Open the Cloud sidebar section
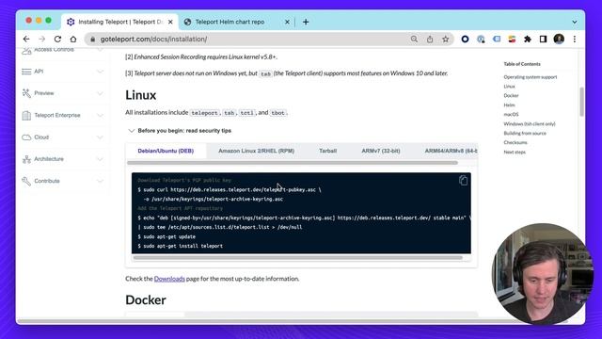Image resolution: width=602 pixels, height=339 pixels. pos(41,137)
